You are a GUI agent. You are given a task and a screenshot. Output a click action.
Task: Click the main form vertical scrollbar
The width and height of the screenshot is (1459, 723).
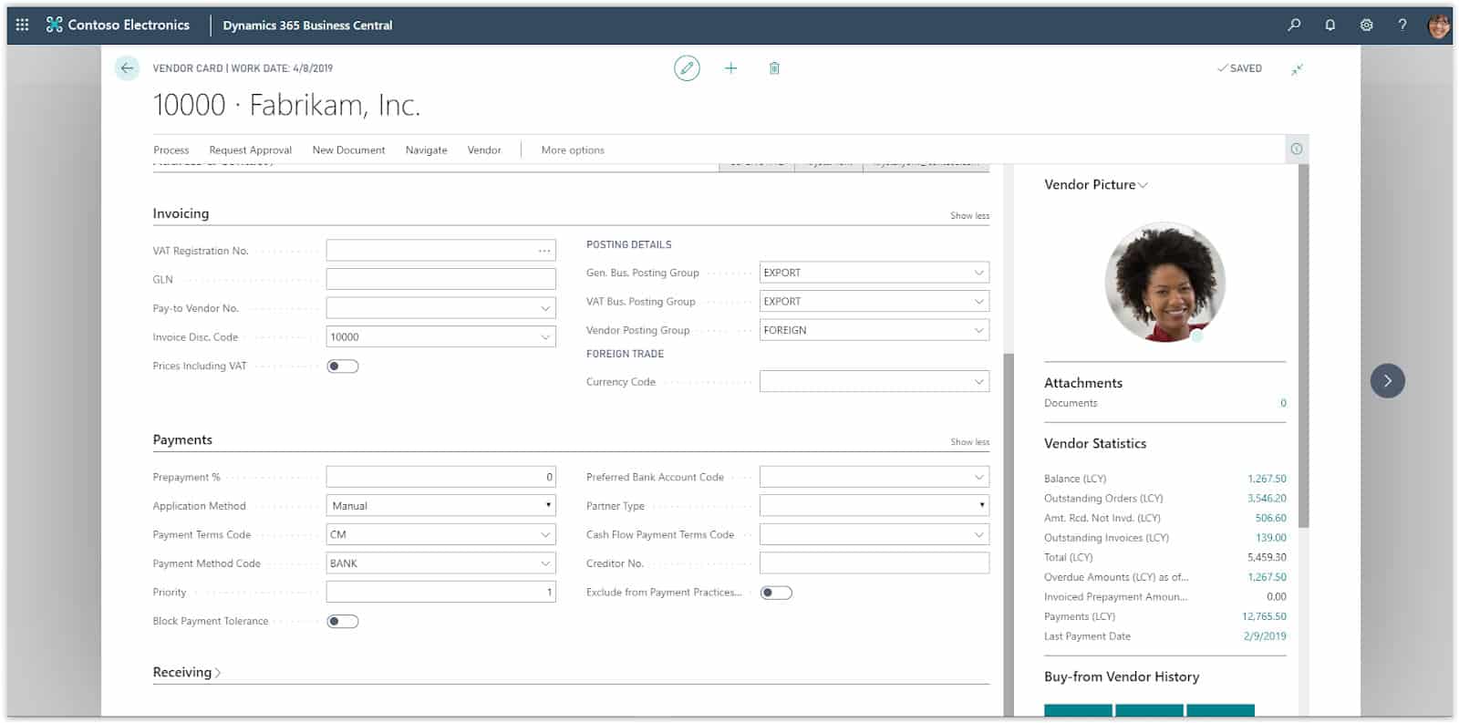coord(1008,534)
